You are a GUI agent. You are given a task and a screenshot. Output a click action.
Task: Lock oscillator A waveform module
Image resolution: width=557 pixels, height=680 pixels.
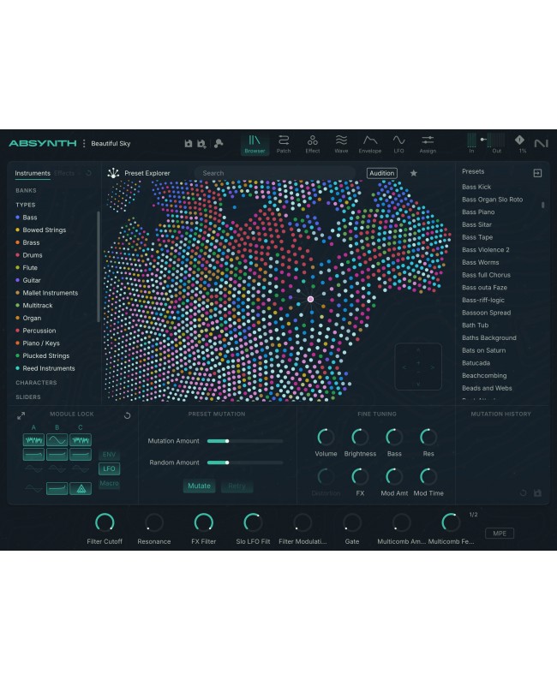coord(33,440)
